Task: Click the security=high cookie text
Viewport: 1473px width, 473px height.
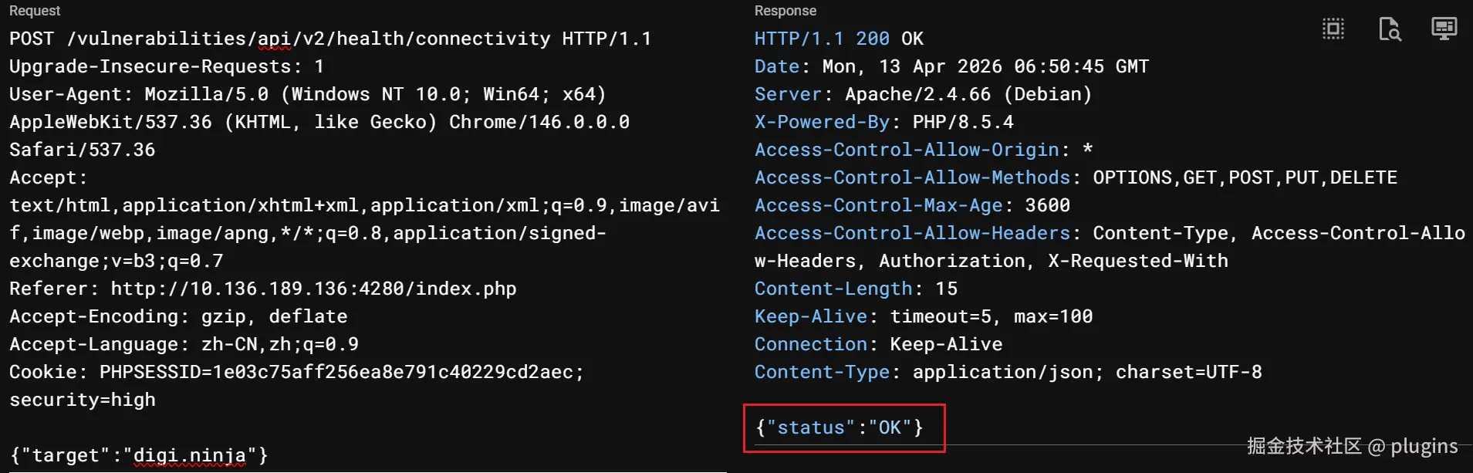Action: tap(83, 400)
